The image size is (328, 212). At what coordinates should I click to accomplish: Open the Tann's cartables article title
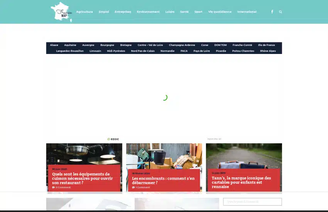pos(241,182)
